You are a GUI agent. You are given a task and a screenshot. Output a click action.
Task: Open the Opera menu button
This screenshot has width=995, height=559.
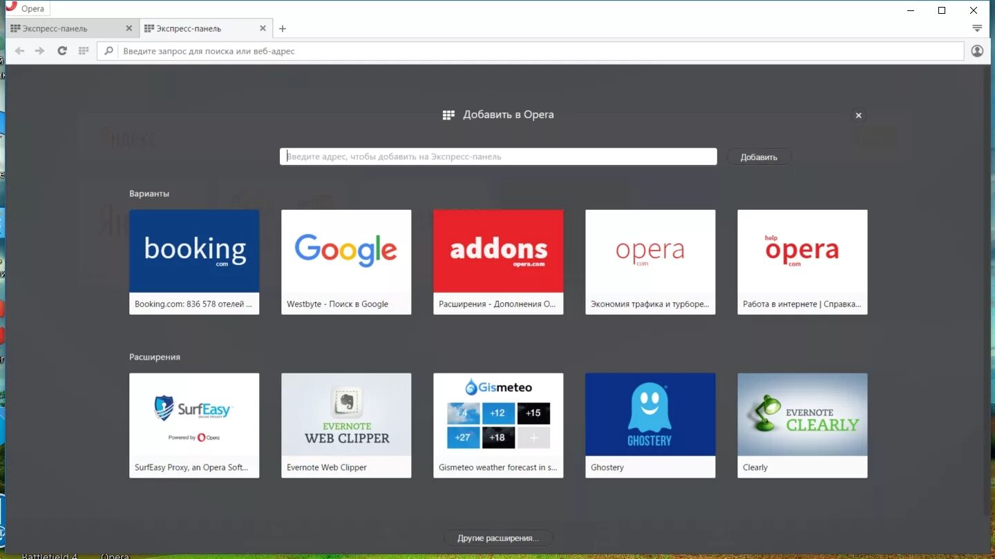(x=28, y=8)
